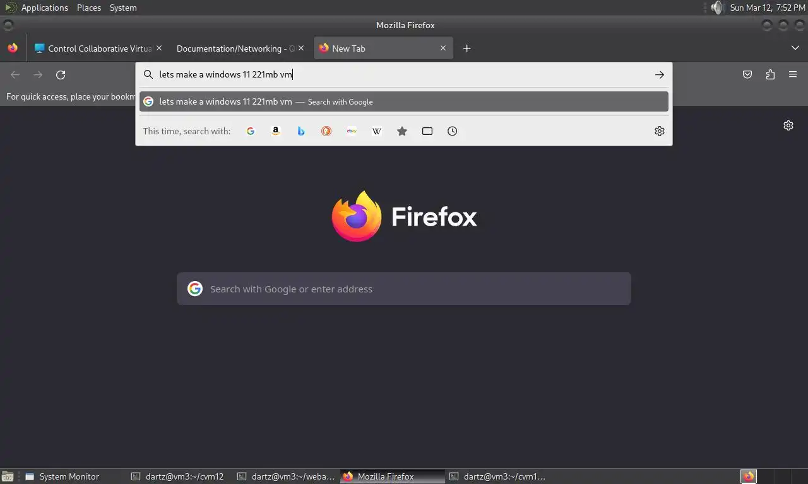The width and height of the screenshot is (808, 484).
Task: Focus the 'Search with Google or enter address' box
Action: [404, 289]
